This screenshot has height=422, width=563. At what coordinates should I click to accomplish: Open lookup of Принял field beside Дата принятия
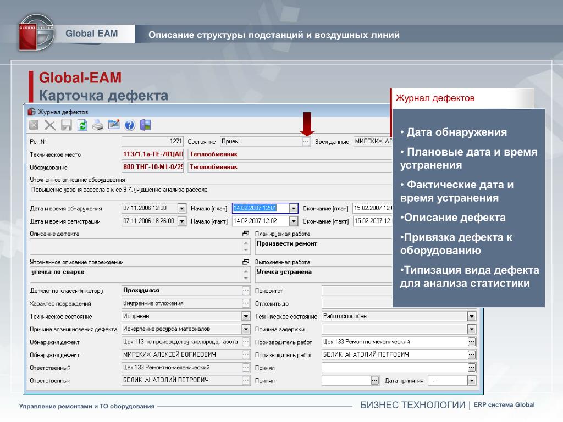[x=374, y=380]
